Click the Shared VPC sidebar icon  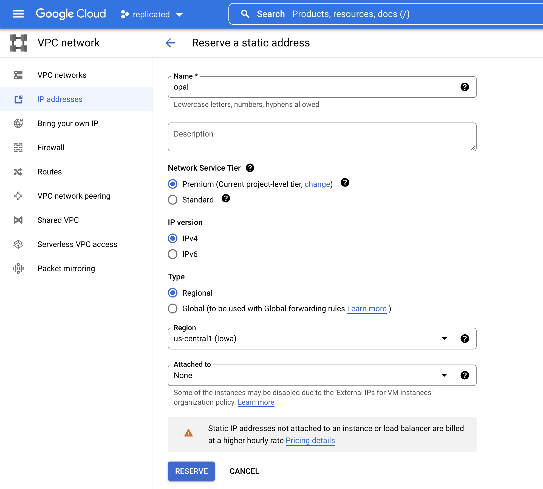18,220
